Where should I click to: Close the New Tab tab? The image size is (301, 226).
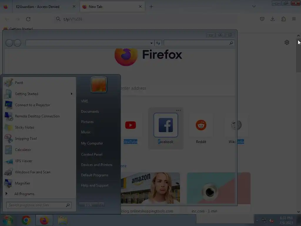tap(140, 7)
